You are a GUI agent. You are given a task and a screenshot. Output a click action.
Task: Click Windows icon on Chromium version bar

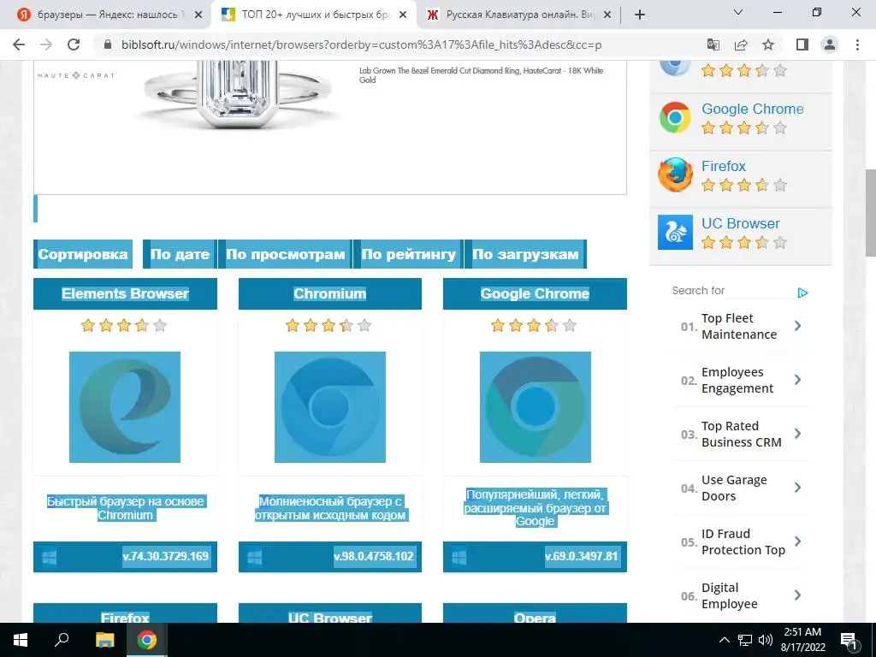click(254, 557)
